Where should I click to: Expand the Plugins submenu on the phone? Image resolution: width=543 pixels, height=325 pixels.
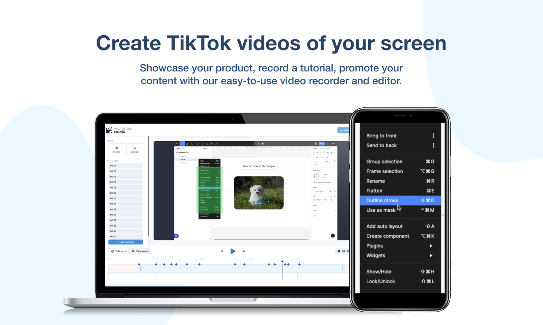click(400, 246)
